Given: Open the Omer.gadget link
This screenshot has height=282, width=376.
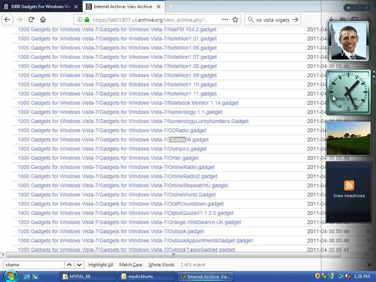Looking at the screenshot, I should pyautogui.click(x=108, y=158).
